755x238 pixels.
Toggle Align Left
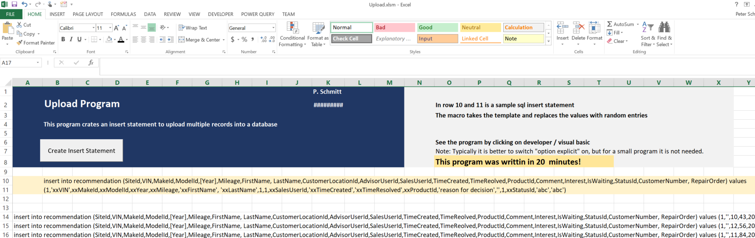135,40
